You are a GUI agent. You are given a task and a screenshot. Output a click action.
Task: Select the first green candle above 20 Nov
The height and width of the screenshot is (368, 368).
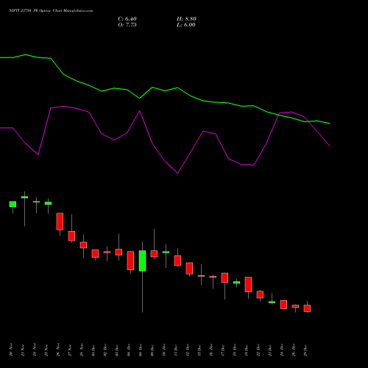point(13,204)
